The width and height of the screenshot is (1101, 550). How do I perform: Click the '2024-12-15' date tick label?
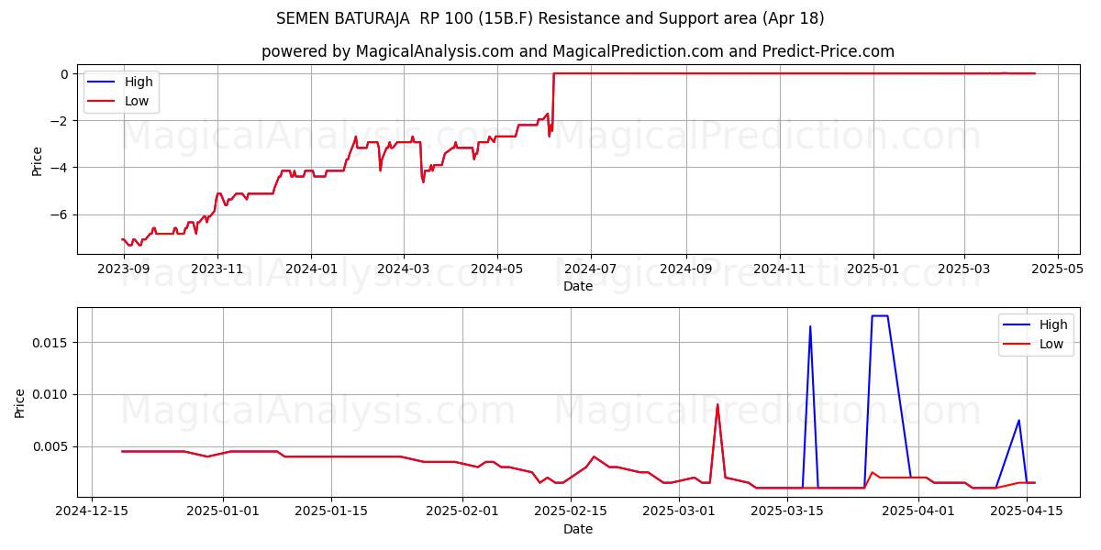pyautogui.click(x=92, y=511)
